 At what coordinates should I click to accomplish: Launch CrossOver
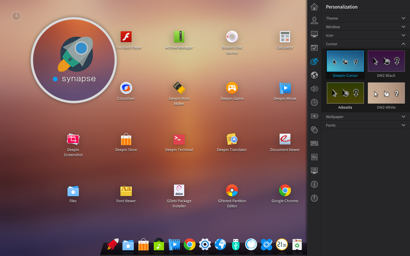coord(126,88)
